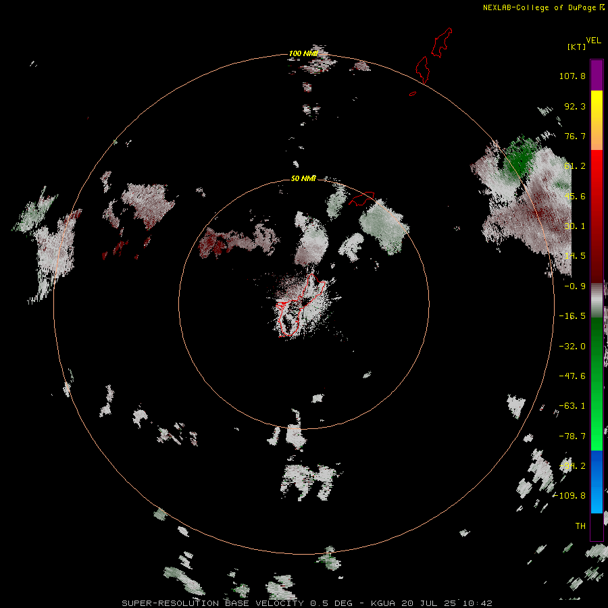Select the -0.9 legend value
This screenshot has width=608, height=608.
(x=575, y=286)
